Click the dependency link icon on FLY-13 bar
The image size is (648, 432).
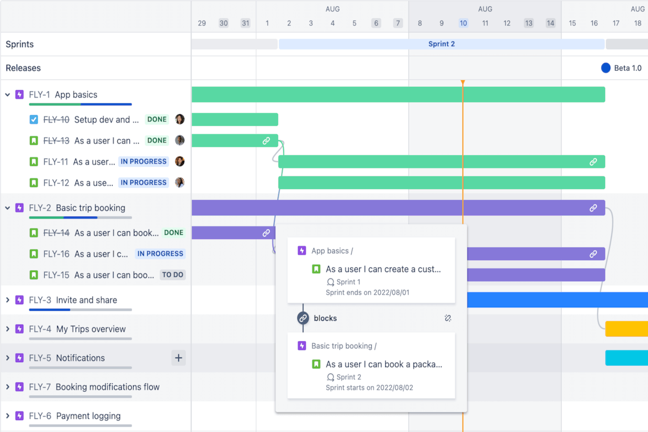coord(266,140)
